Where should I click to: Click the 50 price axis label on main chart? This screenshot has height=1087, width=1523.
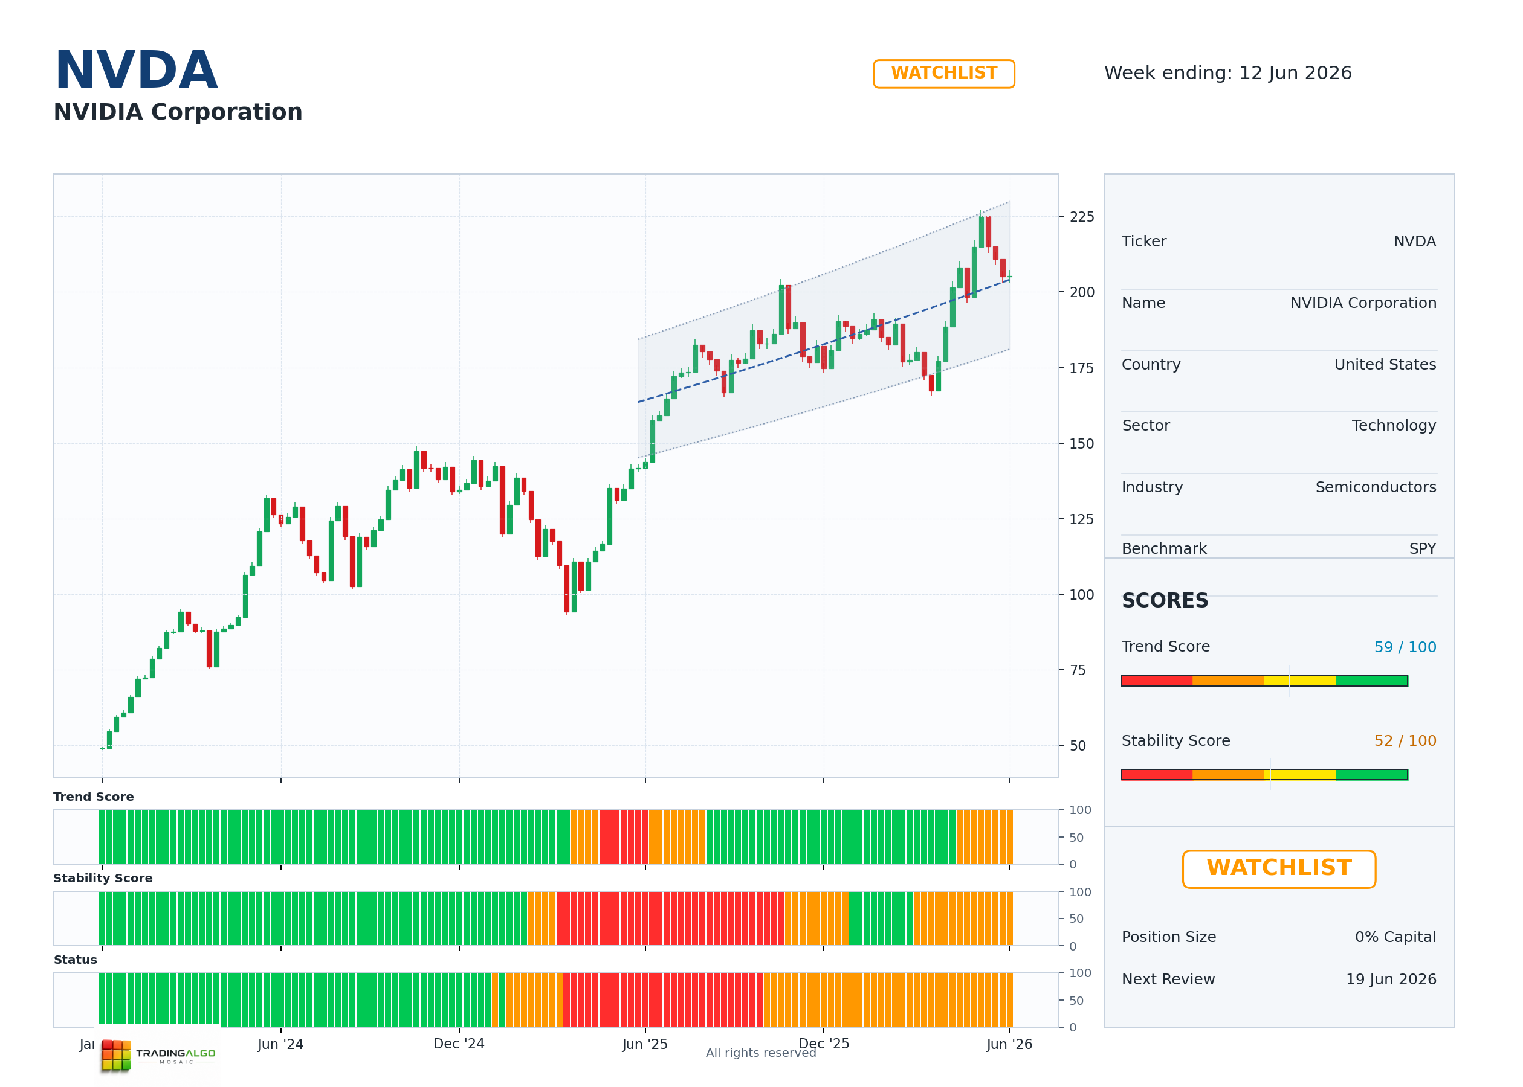pos(1078,746)
